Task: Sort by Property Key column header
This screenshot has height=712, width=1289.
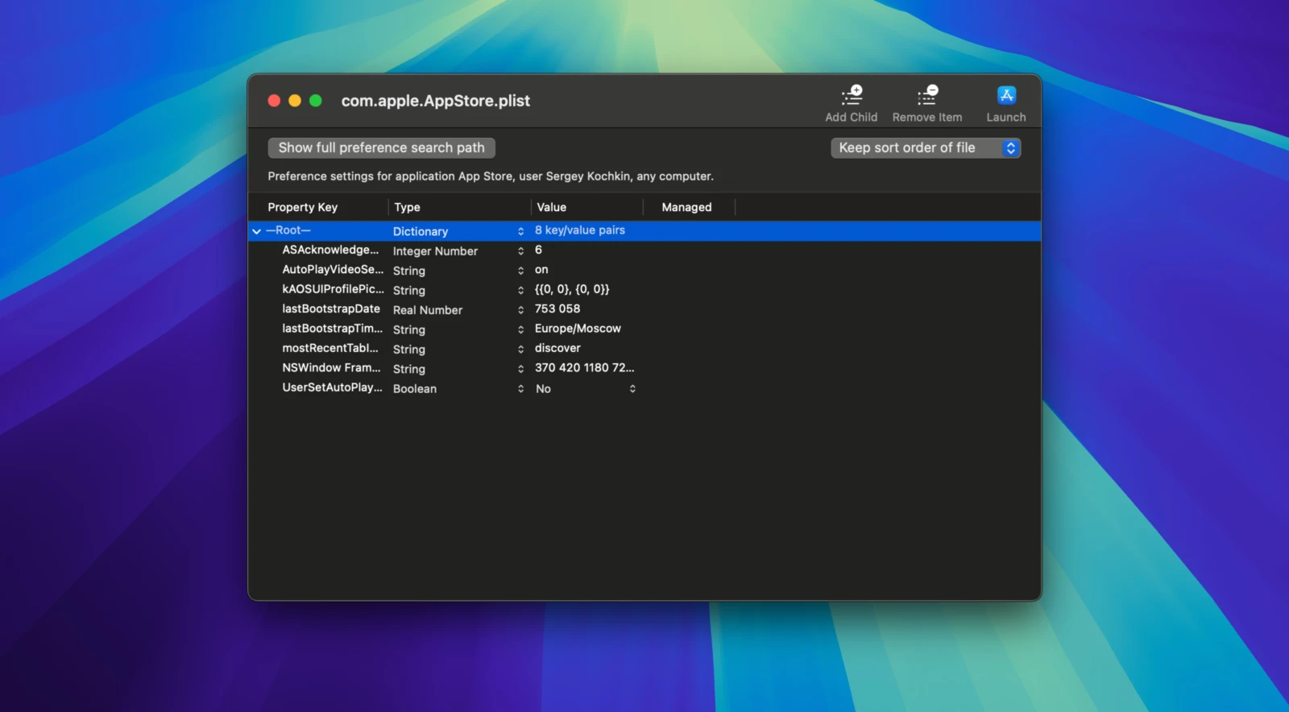Action: click(303, 207)
